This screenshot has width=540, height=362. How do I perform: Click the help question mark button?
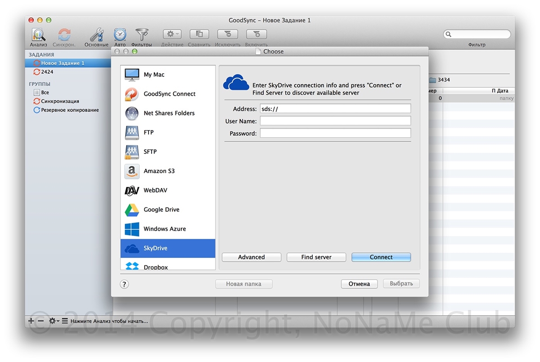click(125, 284)
